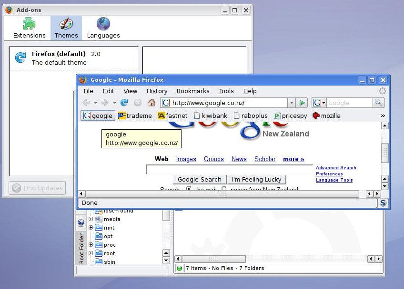This screenshot has height=289, width=404.
Task: Expand the proc folder in tree
Action: [91, 245]
